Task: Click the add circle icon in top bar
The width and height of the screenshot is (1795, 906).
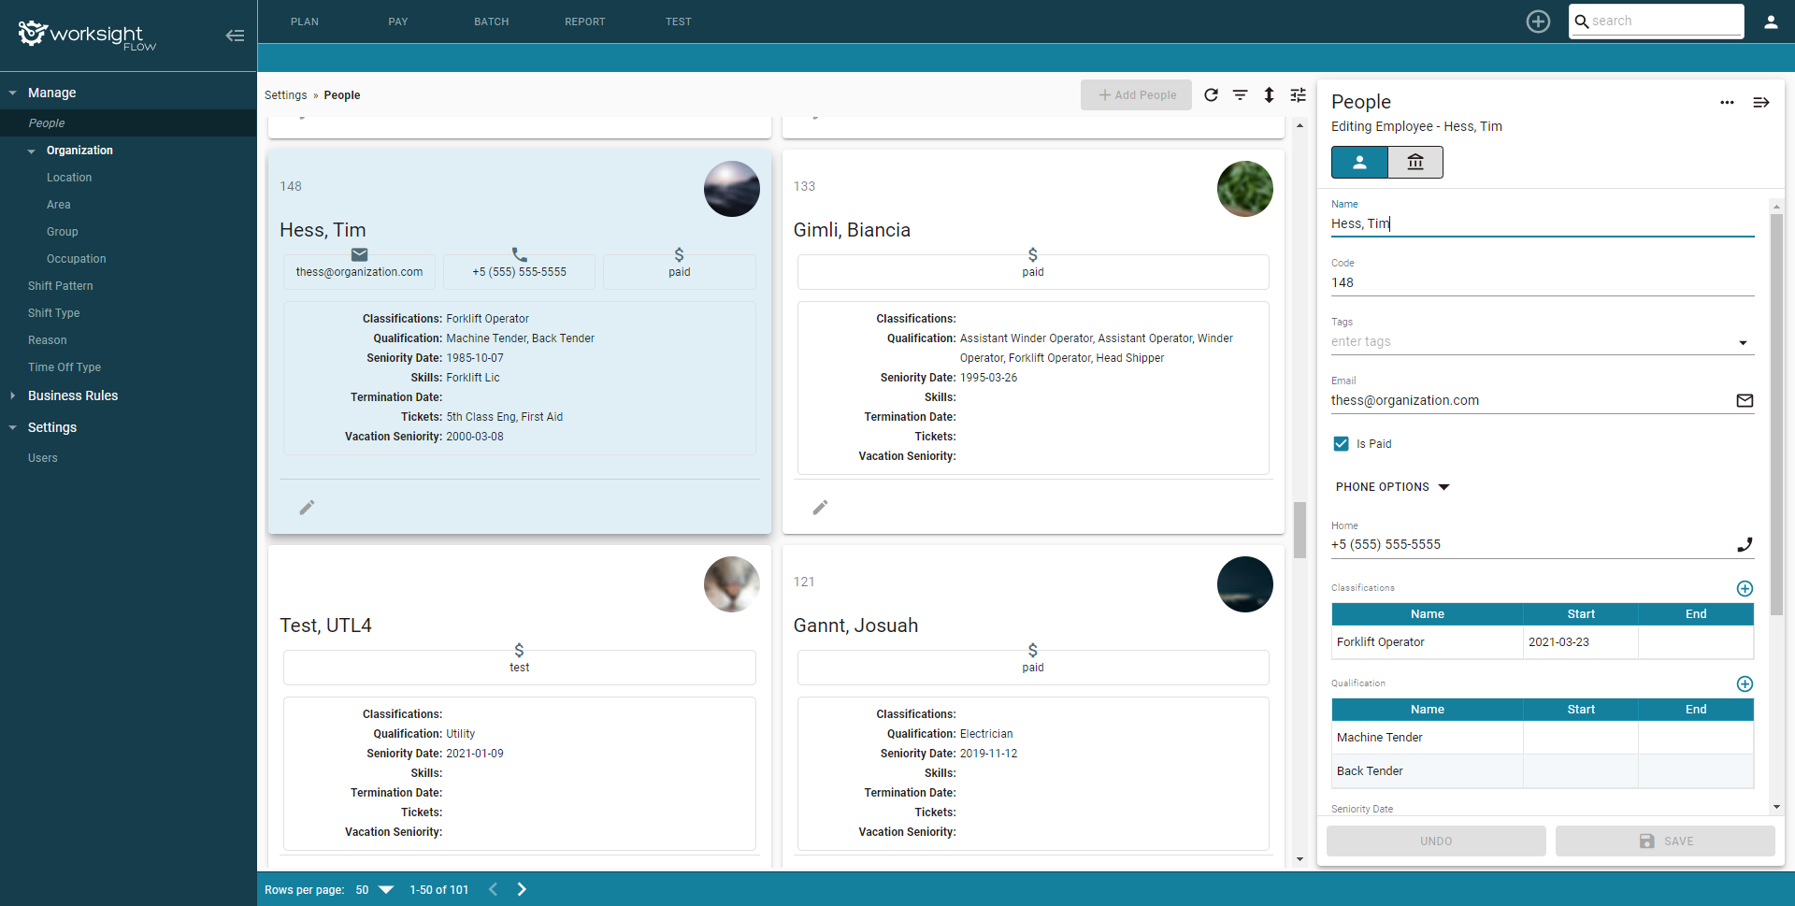Action: (1538, 22)
